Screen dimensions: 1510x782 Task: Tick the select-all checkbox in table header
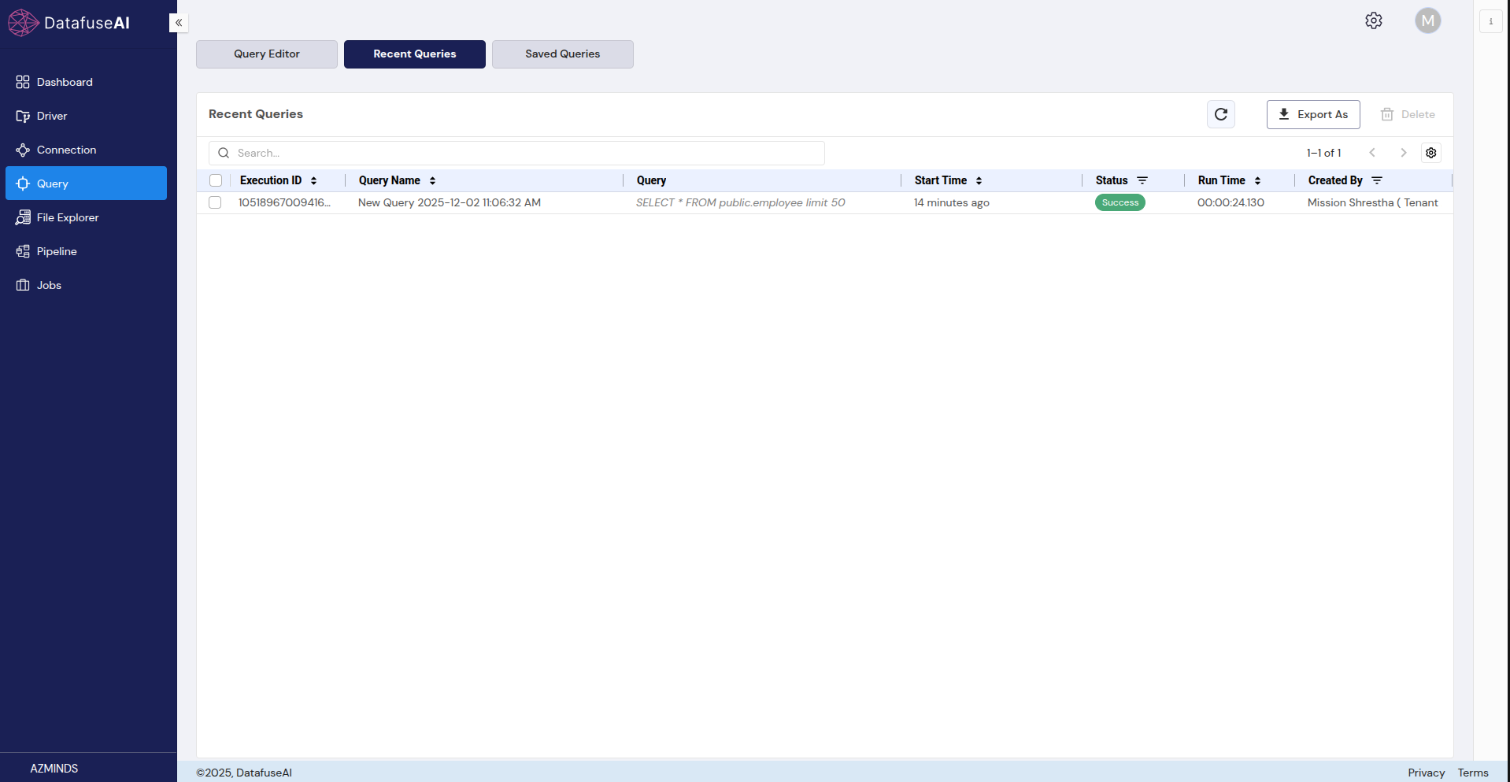tap(216, 180)
